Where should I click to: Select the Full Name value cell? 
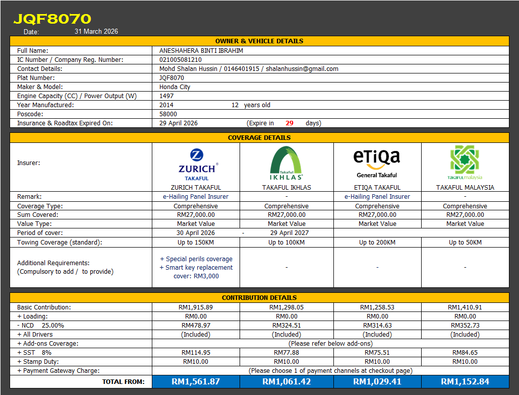point(201,51)
